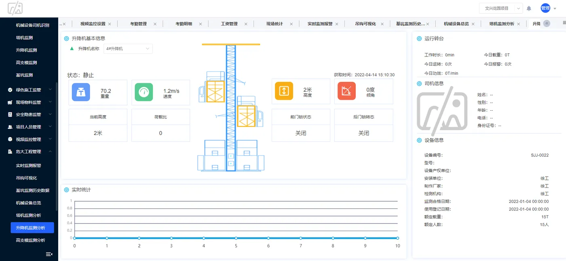
Task: Click the device number SJJ-0022
Action: click(x=540, y=155)
